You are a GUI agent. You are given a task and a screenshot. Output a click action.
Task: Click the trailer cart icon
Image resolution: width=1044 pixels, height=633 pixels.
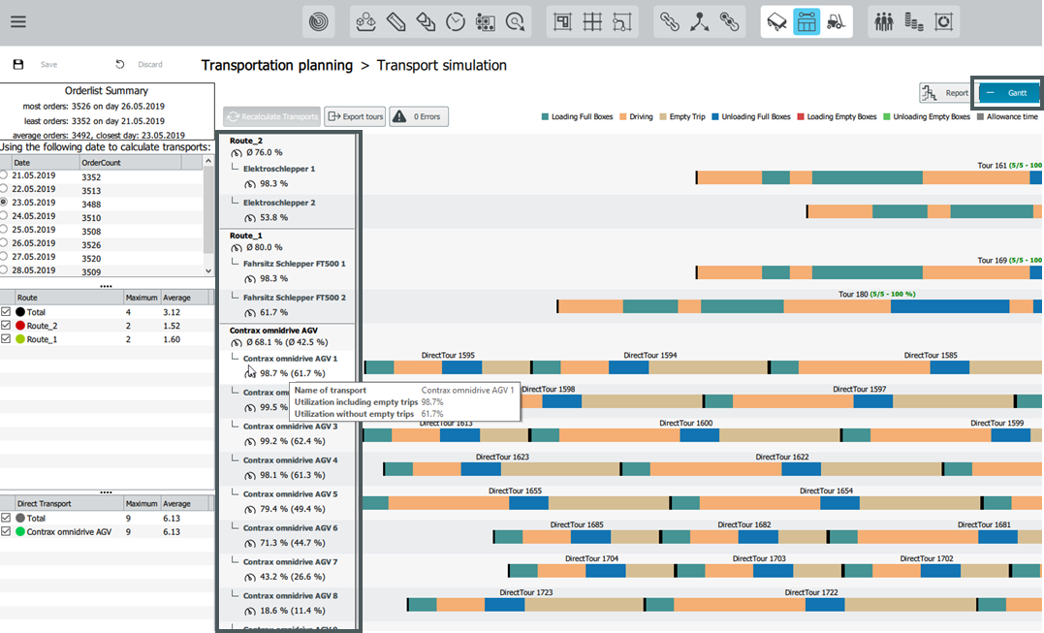coord(777,22)
